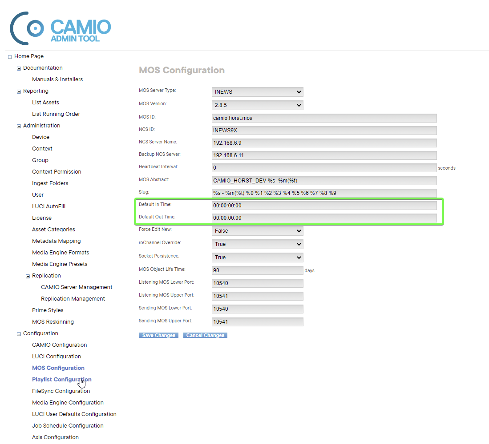Focus the Listening MOS Upper Port field
Screen dimensions: 489x444
(257, 296)
